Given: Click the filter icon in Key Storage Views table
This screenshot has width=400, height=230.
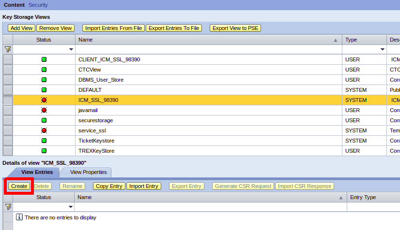Looking at the screenshot, I should pos(7,49).
